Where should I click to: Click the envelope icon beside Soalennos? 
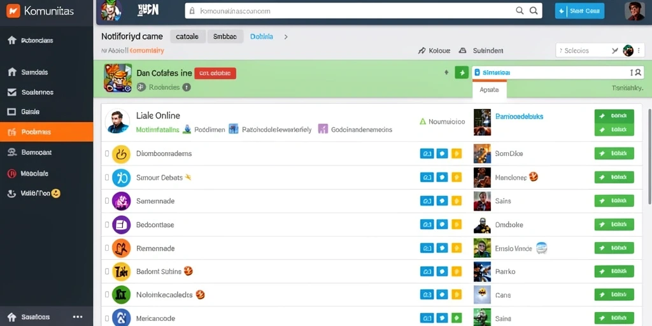(12, 92)
